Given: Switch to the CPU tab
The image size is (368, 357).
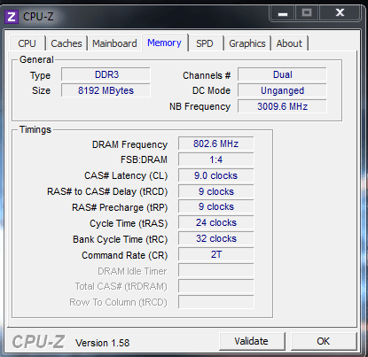Looking at the screenshot, I should pos(27,43).
